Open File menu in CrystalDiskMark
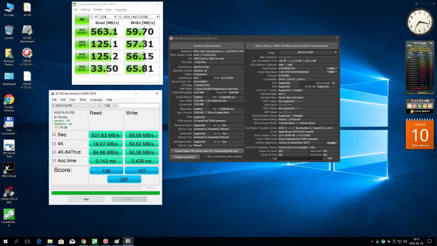Viewport: 437px width, 246px height. pos(75,9)
